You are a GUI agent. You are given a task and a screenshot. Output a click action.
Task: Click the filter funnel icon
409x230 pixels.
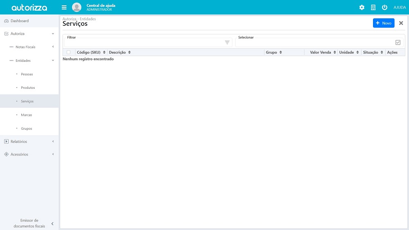tap(227, 43)
